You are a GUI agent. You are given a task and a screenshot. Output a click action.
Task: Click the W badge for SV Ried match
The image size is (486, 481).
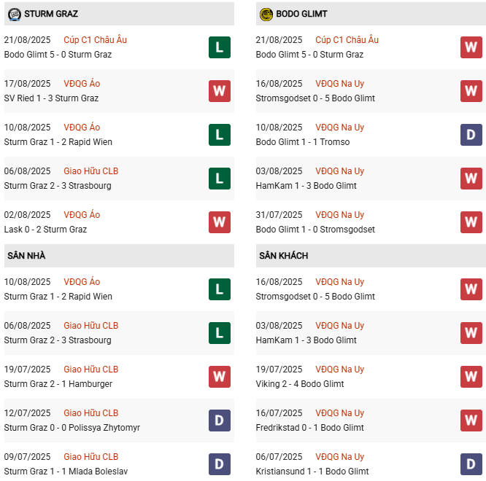219,91
